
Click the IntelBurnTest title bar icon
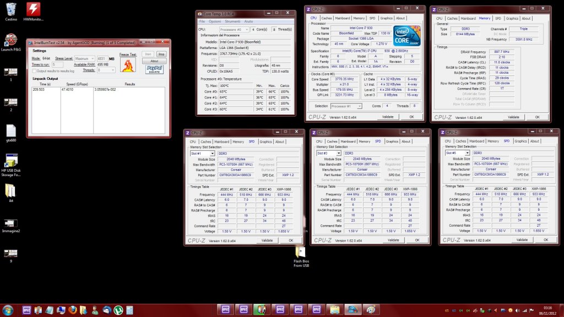(30, 42)
